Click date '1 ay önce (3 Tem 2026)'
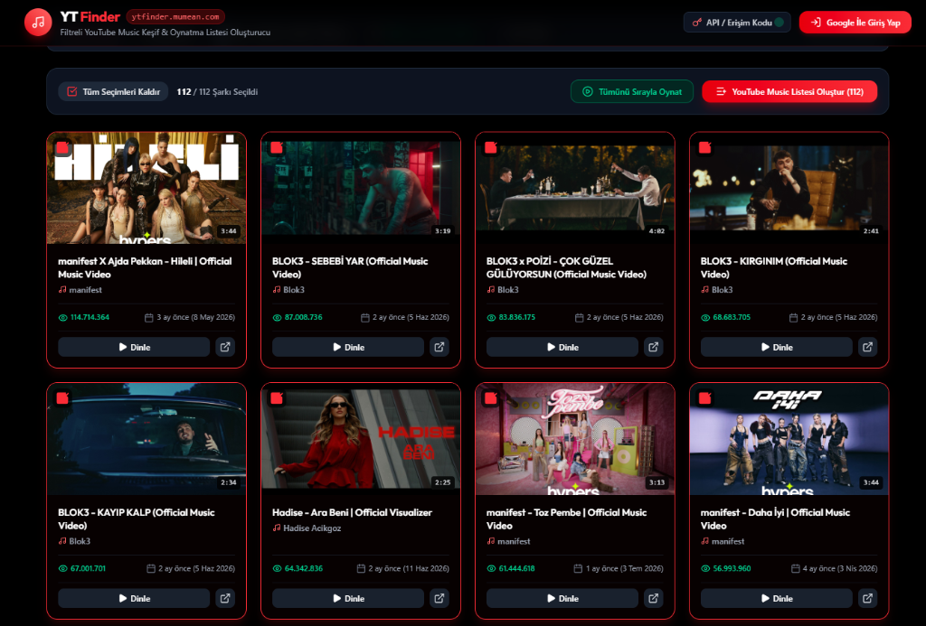The image size is (926, 626). tap(624, 569)
